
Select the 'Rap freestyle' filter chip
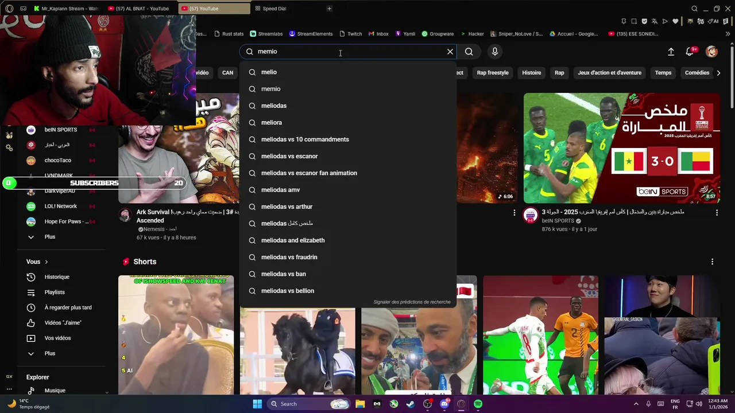point(493,73)
